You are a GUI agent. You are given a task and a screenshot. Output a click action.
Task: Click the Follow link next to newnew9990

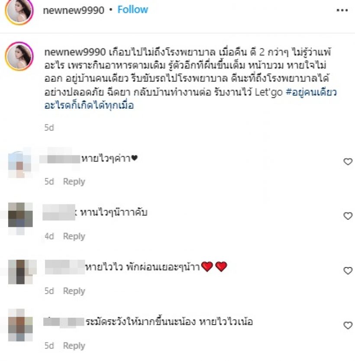(x=132, y=10)
